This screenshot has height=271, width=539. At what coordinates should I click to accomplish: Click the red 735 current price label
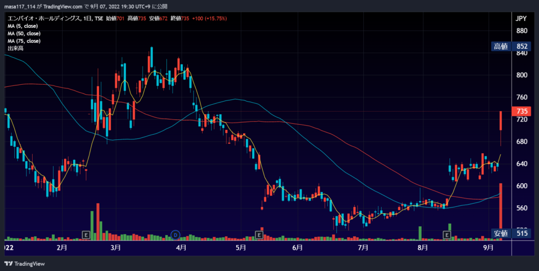522,111
